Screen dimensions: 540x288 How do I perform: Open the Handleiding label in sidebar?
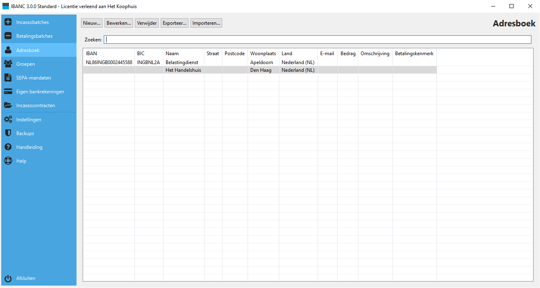click(29, 147)
